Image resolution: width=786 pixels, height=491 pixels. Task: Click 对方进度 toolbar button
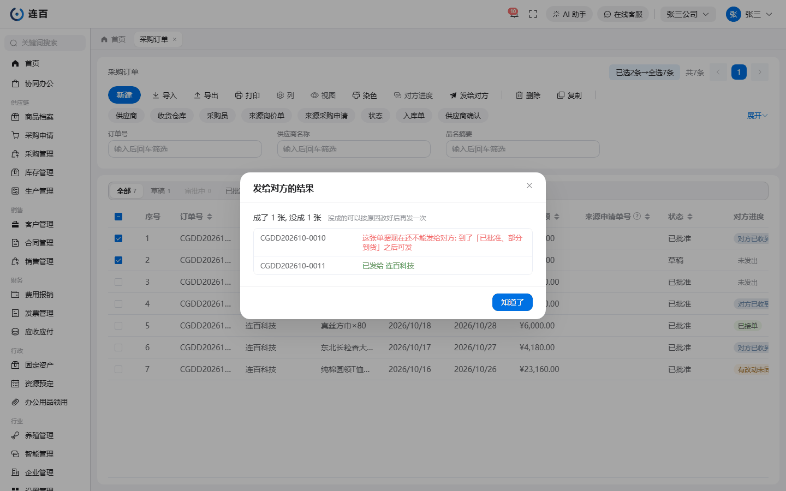coord(413,95)
